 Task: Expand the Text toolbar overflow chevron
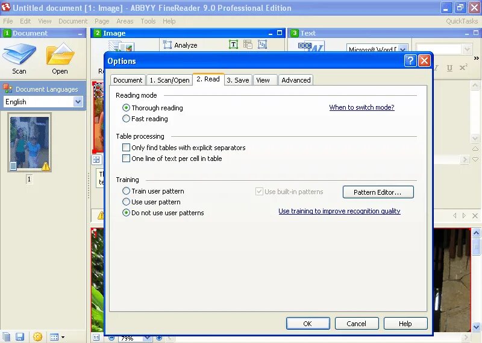476,58
